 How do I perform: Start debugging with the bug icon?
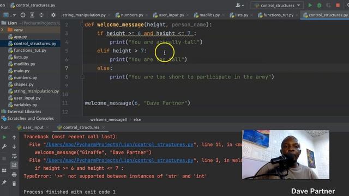click(x=319, y=5)
